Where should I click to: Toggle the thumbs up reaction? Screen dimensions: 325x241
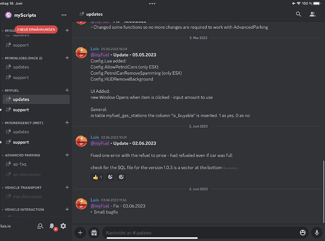pos(97,177)
